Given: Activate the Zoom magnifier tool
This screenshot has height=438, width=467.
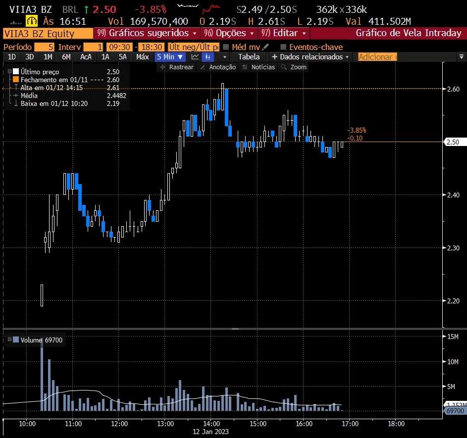Looking at the screenshot, I should tap(294, 67).
